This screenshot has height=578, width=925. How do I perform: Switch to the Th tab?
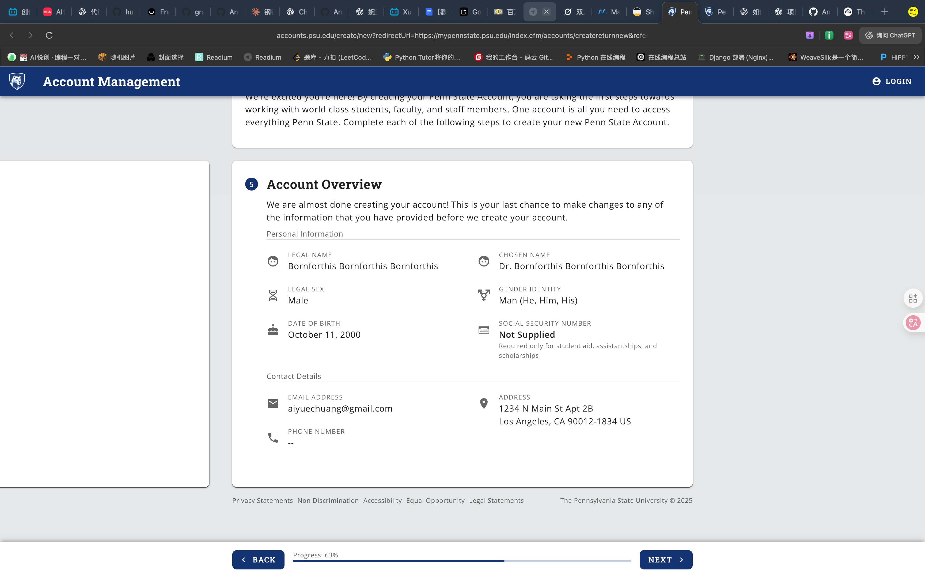click(855, 12)
